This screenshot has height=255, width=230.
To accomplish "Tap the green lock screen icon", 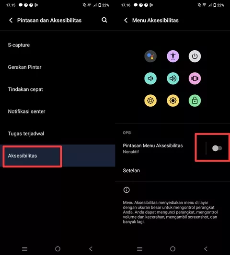I will [x=195, y=100].
